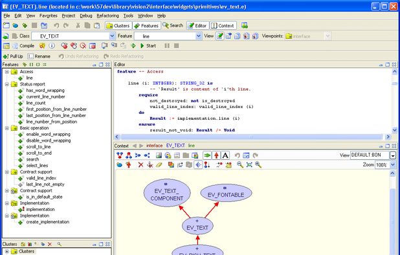Click the fit to screen icon
Screen dimensions: 400x255
[249, 165]
